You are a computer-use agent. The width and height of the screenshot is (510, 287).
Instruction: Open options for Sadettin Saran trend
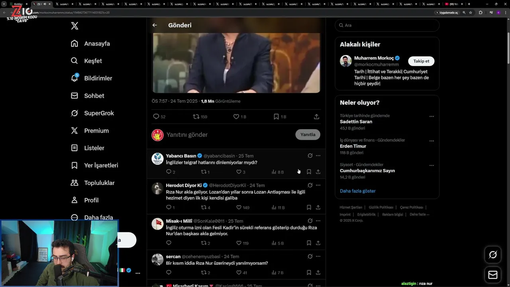[x=432, y=116]
